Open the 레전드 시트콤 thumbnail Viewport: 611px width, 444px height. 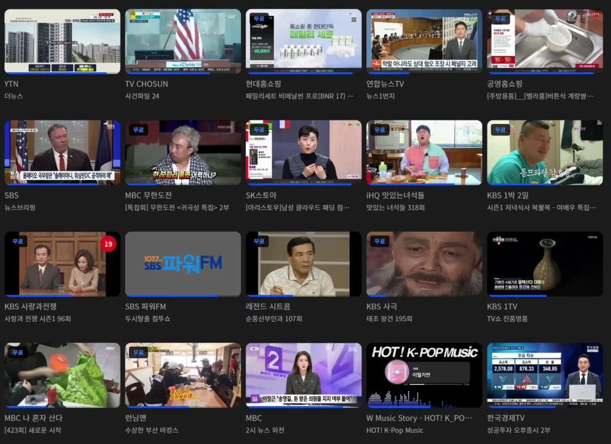[x=304, y=264]
